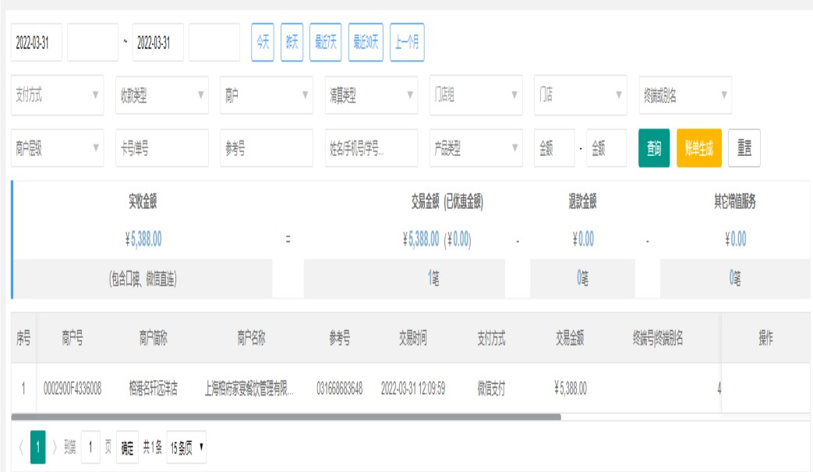Open the 15条/页 page size selector
Screen dimensions: 813x472
[187, 448]
